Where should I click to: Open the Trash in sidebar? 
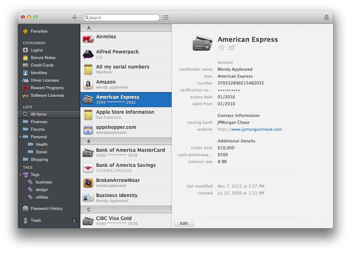35,220
